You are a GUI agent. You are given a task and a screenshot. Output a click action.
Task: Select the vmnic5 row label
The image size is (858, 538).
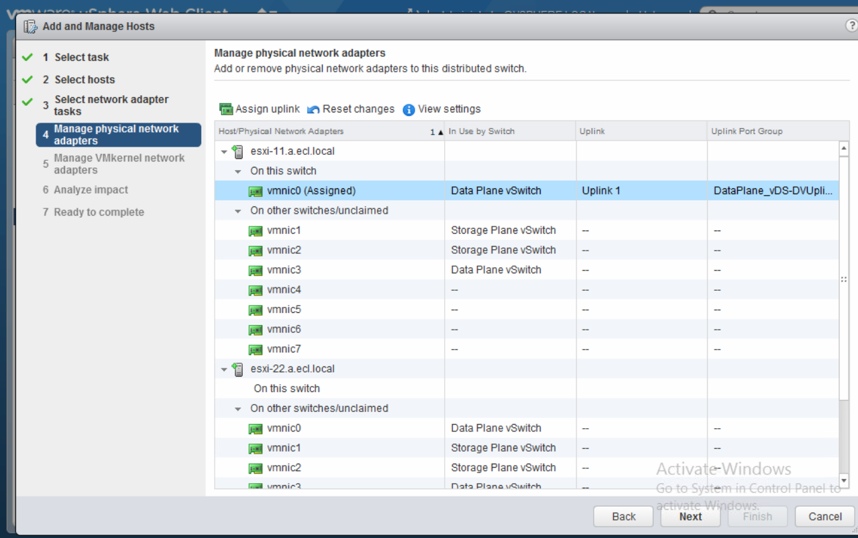(284, 310)
